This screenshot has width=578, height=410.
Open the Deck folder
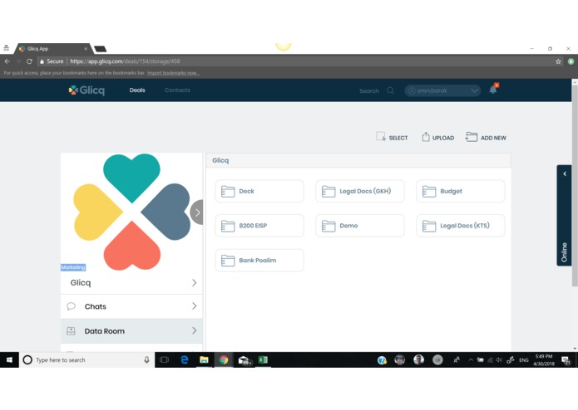coord(259,191)
